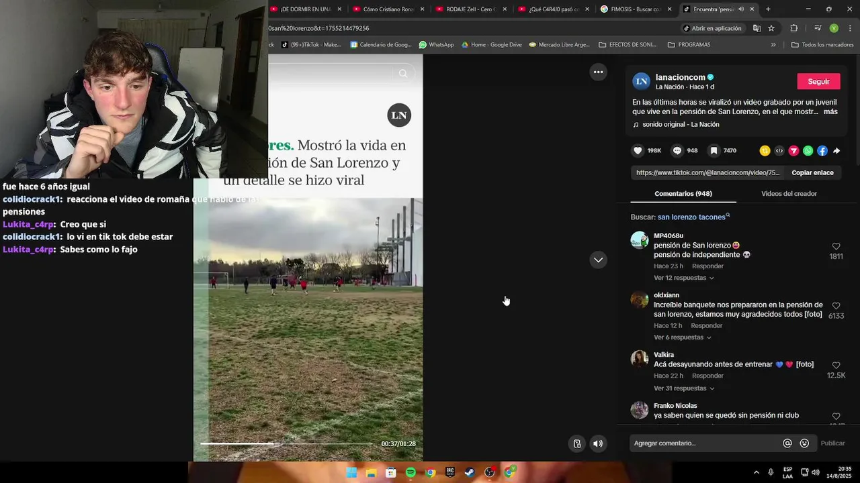860x483 pixels.
Task: Expand 'Ver 31 respuestas' under Valkira
Action: pyautogui.click(x=683, y=388)
